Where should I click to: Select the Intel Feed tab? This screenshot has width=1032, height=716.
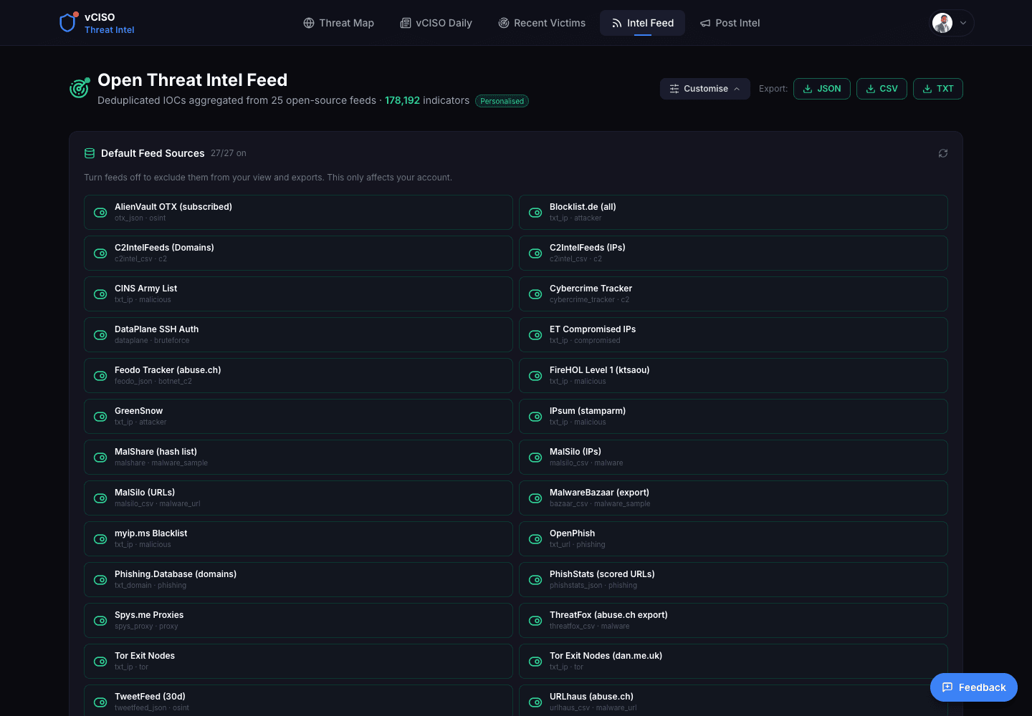pyautogui.click(x=643, y=23)
